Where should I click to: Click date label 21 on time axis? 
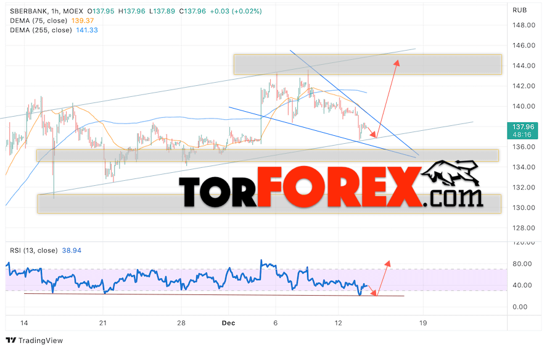coord(102,323)
